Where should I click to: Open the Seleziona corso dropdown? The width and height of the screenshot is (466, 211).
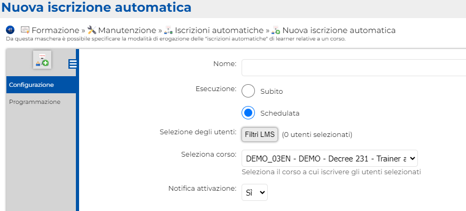coord(330,159)
